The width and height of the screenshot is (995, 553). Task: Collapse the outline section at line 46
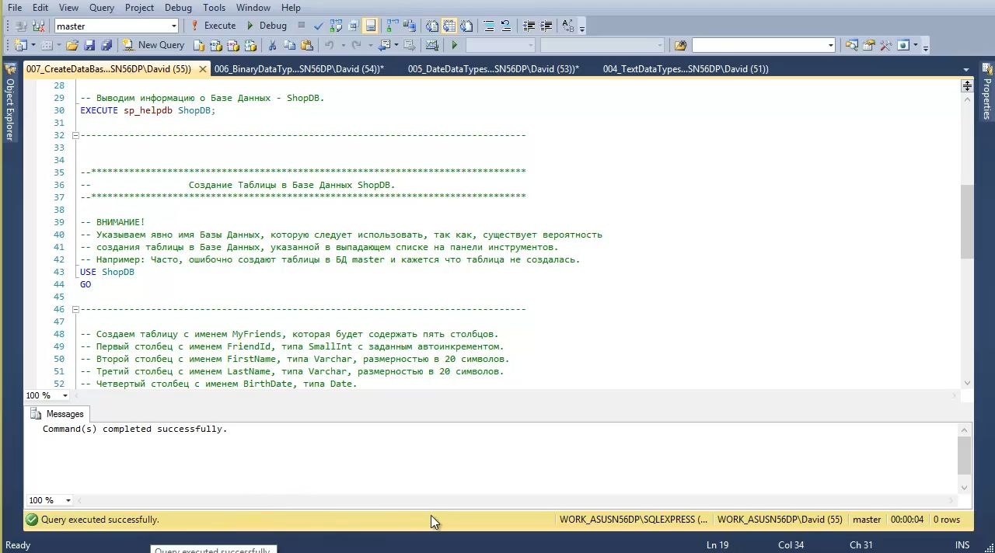point(75,309)
